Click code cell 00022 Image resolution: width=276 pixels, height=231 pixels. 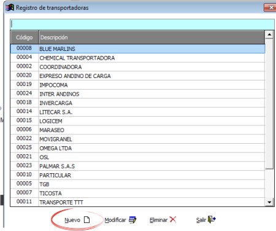point(24,138)
